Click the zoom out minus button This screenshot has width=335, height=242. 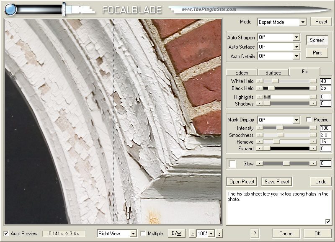(x=219, y=234)
